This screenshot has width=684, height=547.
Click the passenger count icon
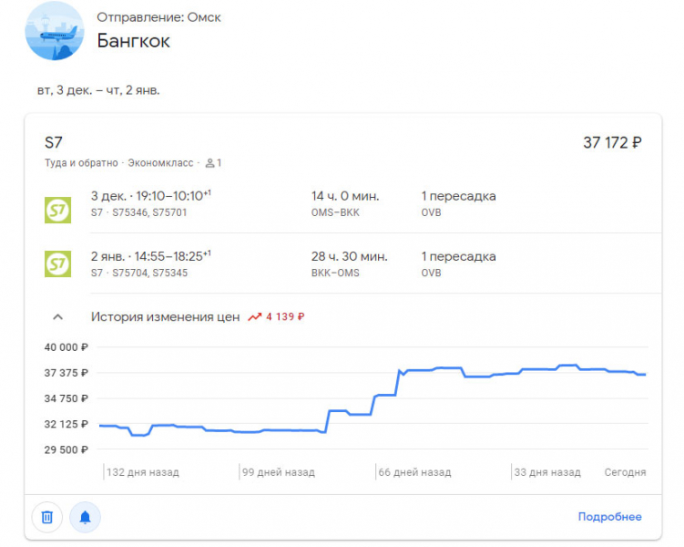pos(209,163)
